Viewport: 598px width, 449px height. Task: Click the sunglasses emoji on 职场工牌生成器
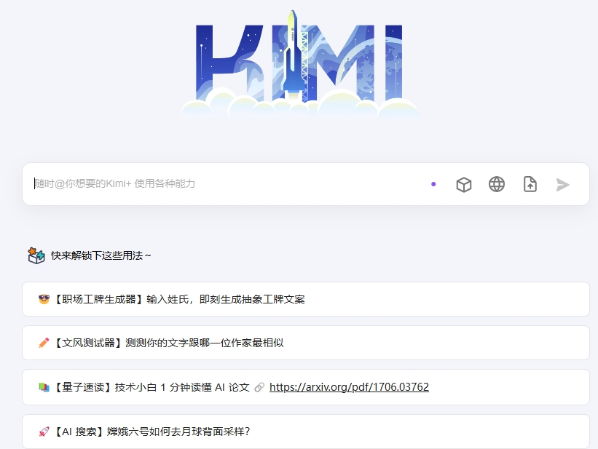click(44, 299)
